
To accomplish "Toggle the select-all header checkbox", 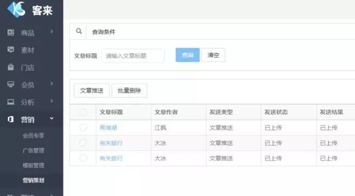I will (83, 112).
